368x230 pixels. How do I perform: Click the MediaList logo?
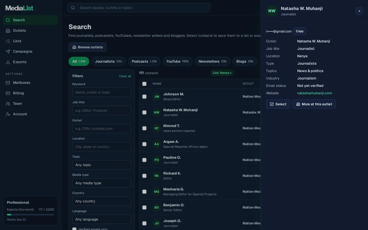pos(19,8)
